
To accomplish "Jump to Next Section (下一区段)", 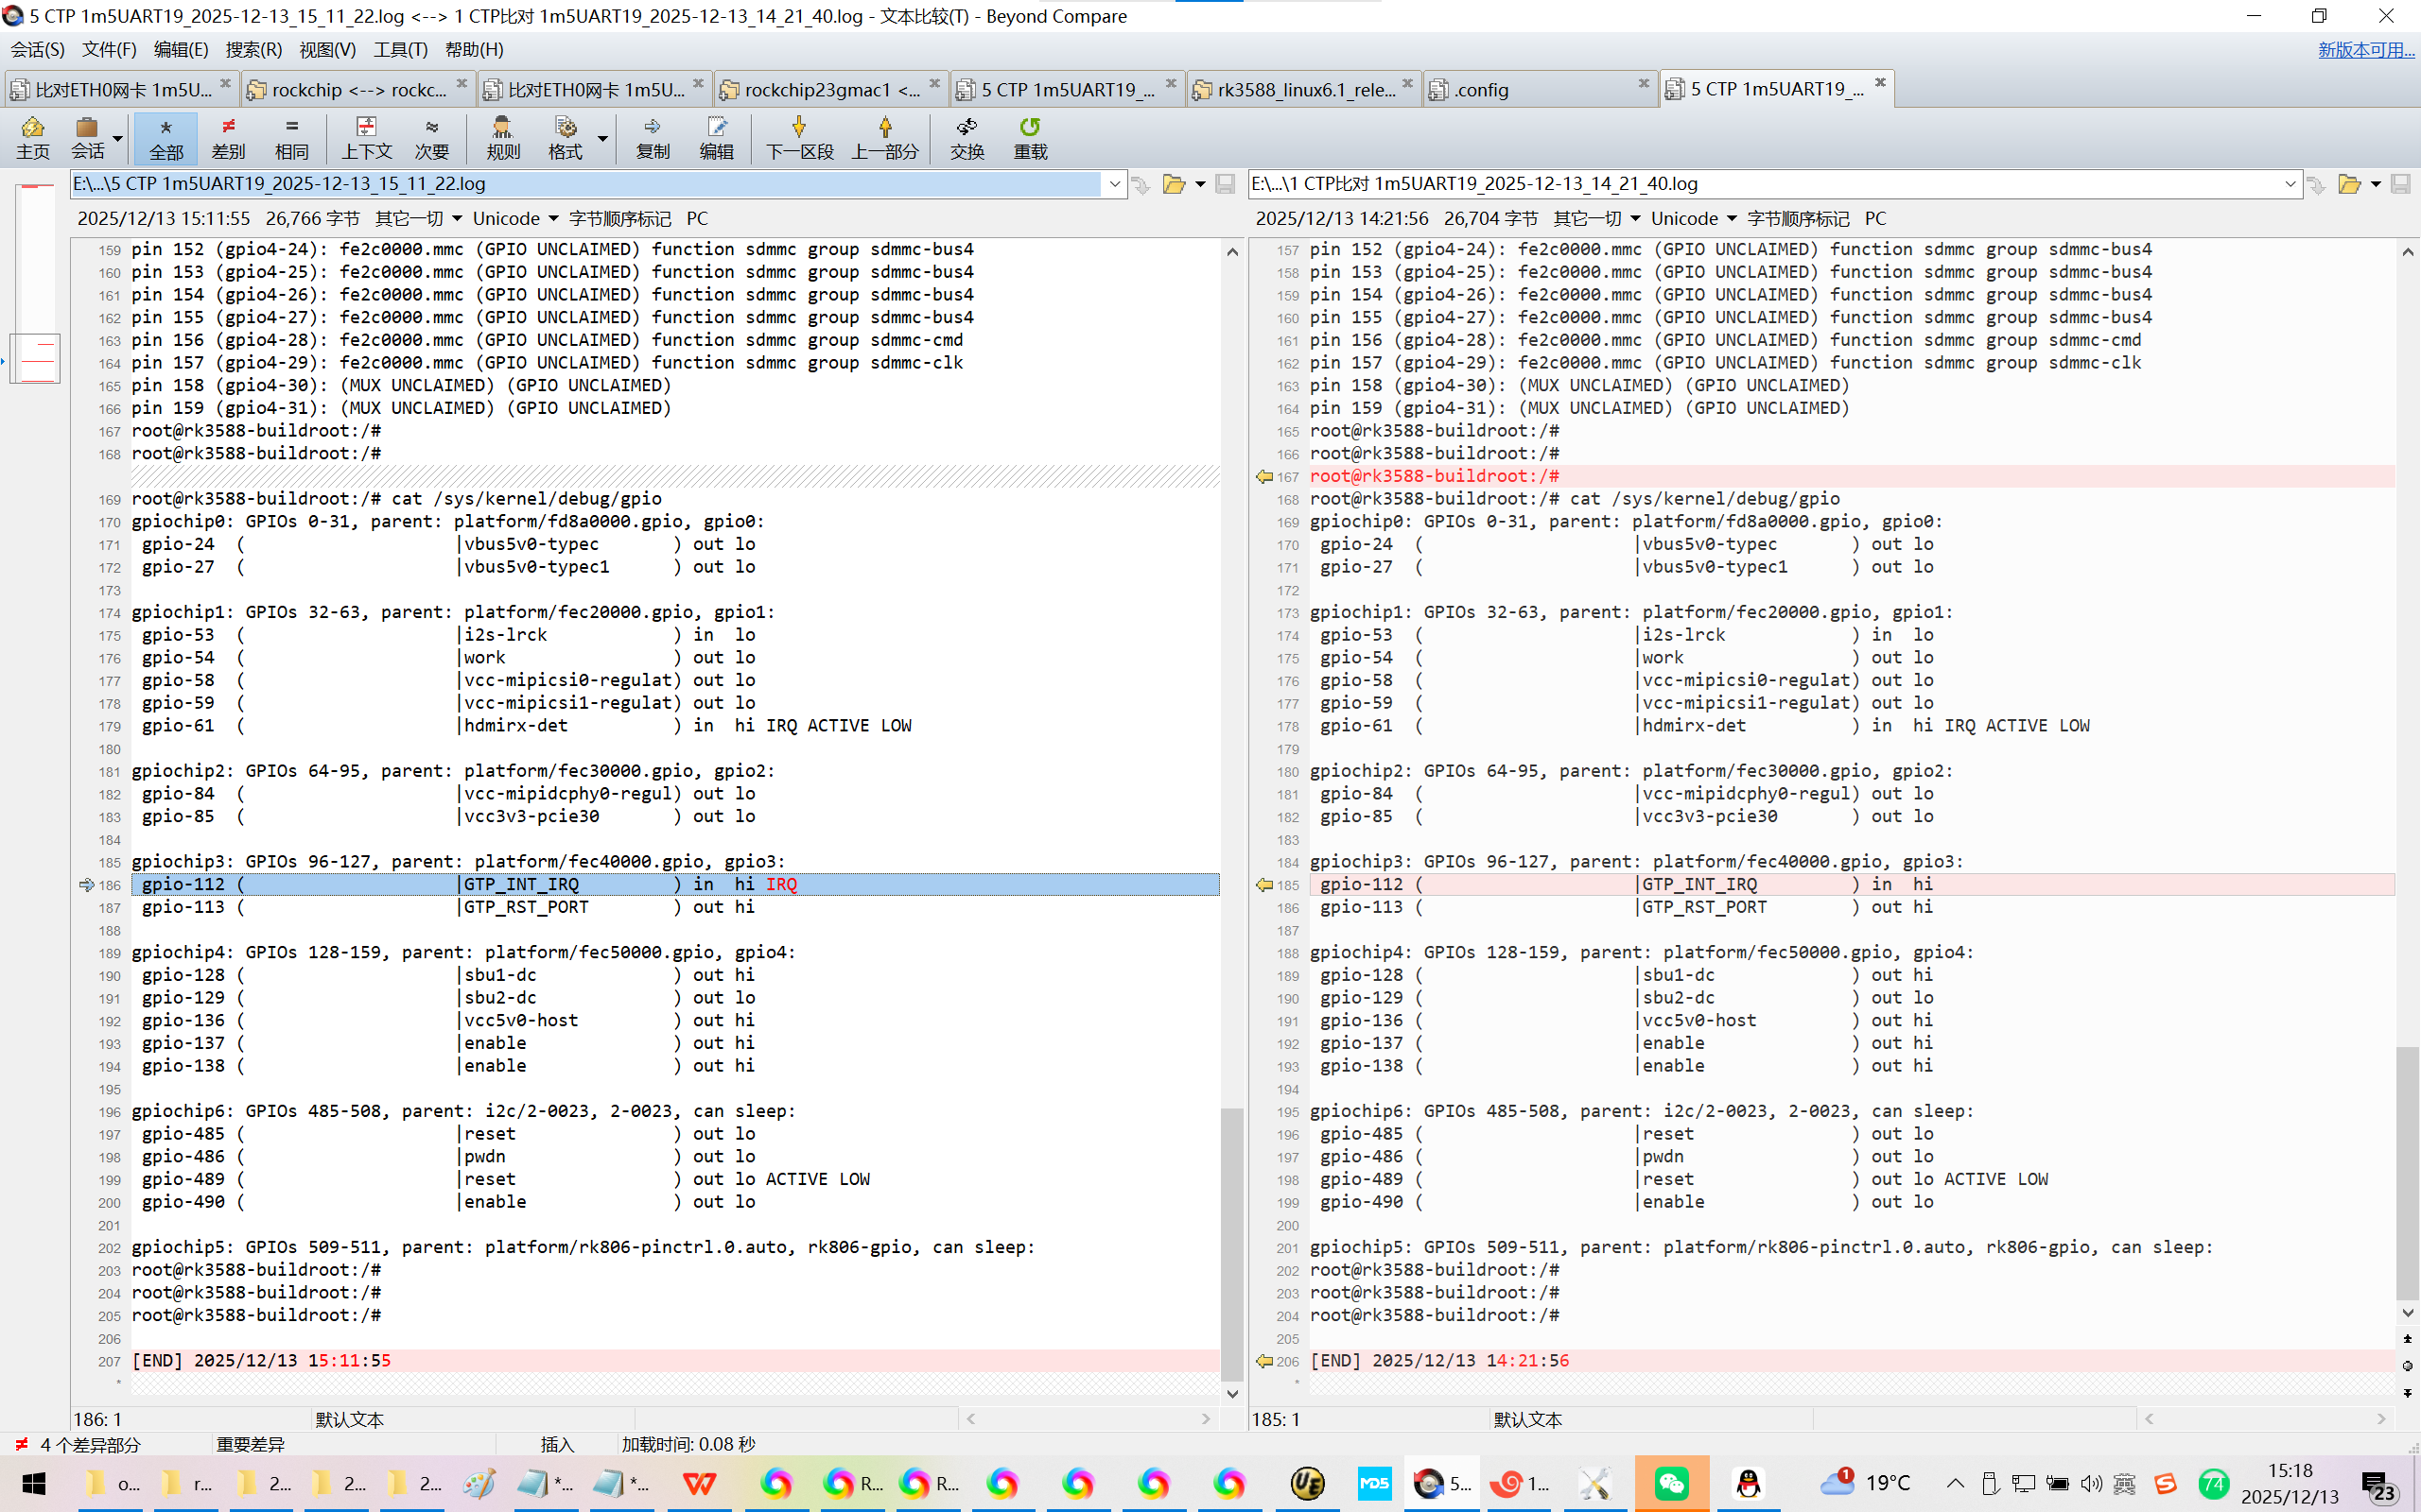I will point(799,138).
